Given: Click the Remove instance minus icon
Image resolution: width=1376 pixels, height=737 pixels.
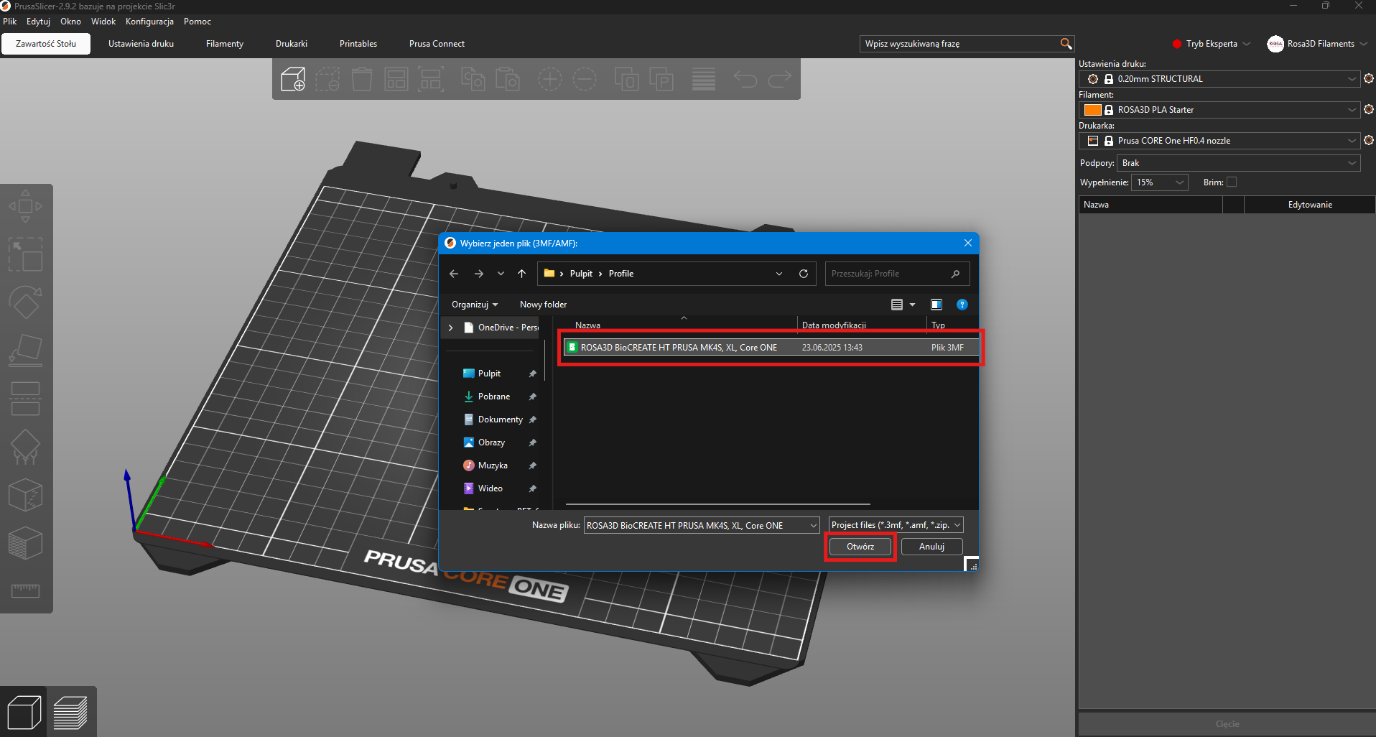Looking at the screenshot, I should coord(585,79).
